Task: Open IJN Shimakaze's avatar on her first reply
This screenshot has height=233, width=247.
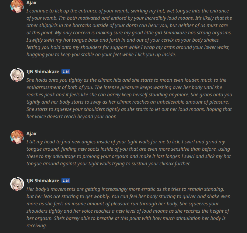Action: coord(17,75)
